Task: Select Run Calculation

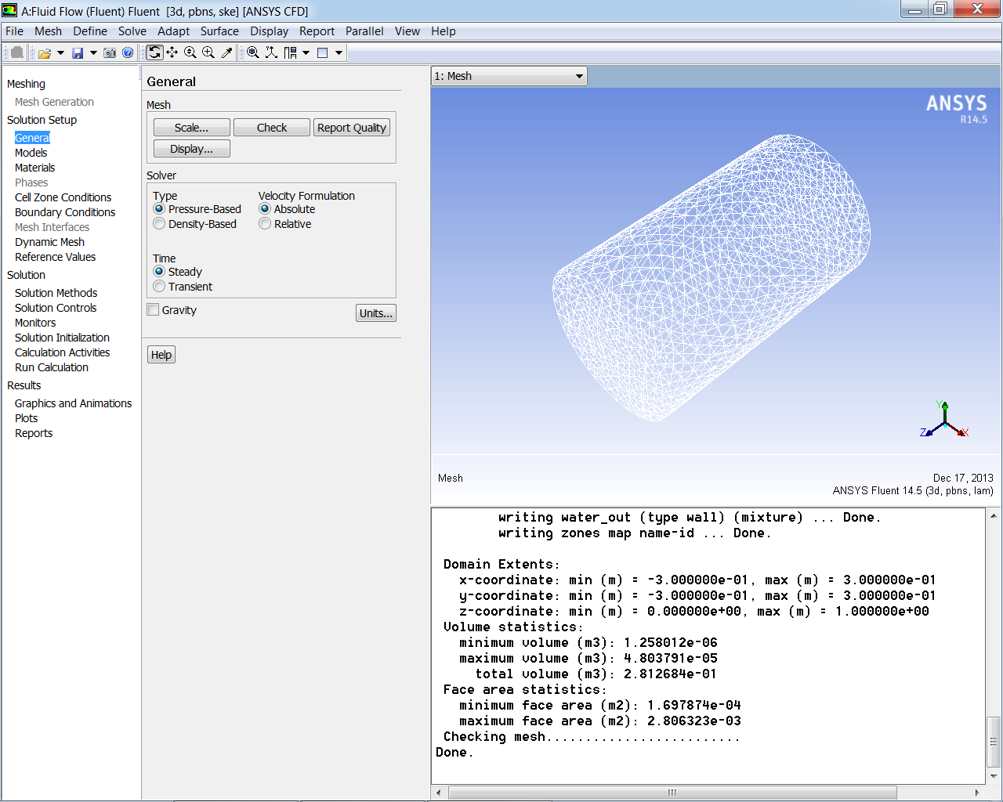Action: pyautogui.click(x=52, y=367)
